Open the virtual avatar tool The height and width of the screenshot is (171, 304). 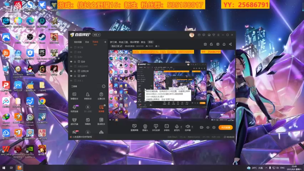[74, 121]
